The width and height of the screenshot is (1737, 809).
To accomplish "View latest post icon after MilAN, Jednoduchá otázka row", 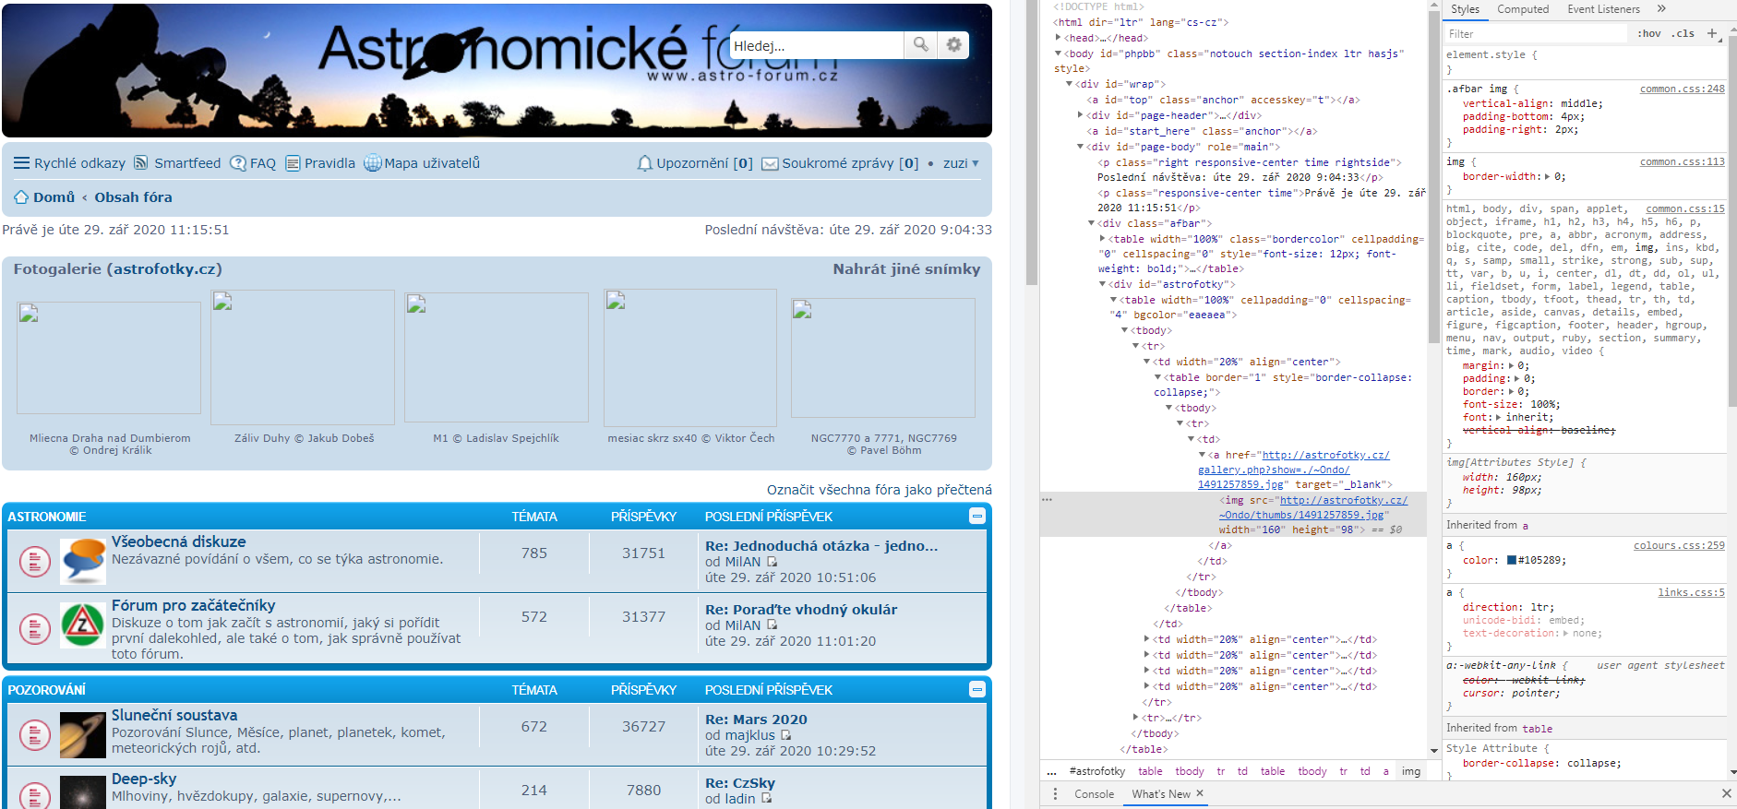I will tap(772, 562).
